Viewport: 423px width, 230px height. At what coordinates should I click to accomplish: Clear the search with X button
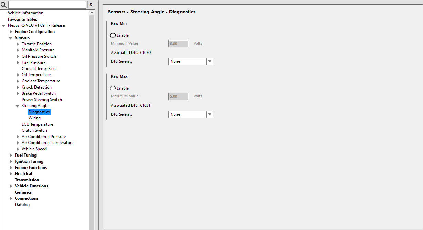click(91, 4)
